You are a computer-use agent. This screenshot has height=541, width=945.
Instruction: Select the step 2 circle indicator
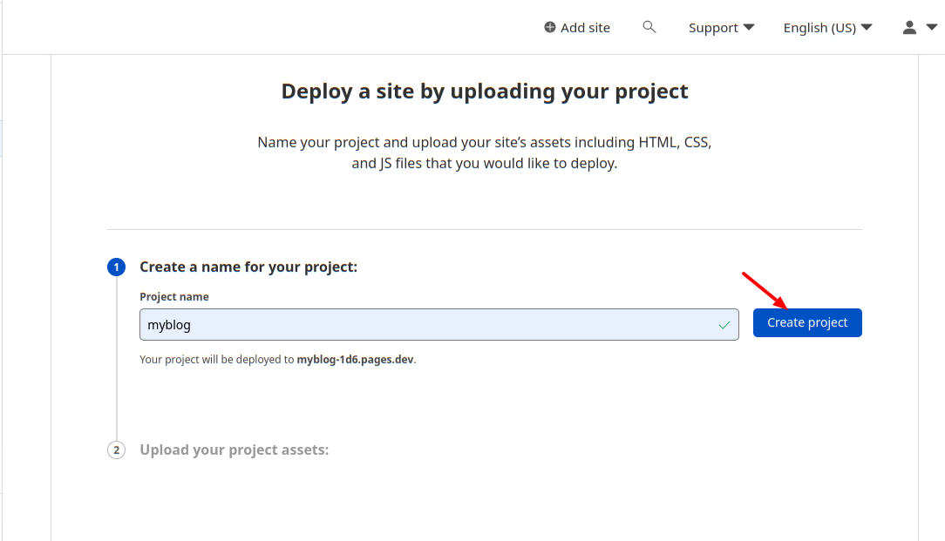[116, 450]
